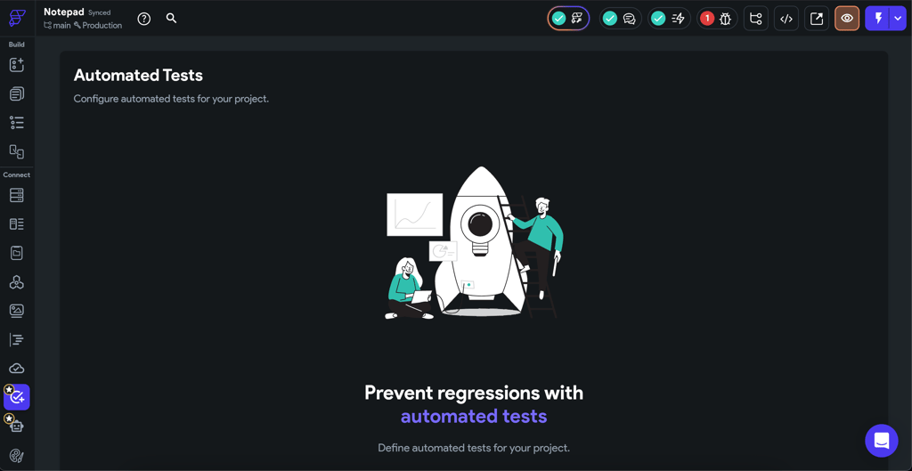
Task: Click the open in new window icon
Action: [817, 19]
